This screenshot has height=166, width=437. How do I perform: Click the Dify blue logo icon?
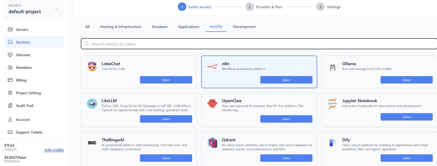333,143
